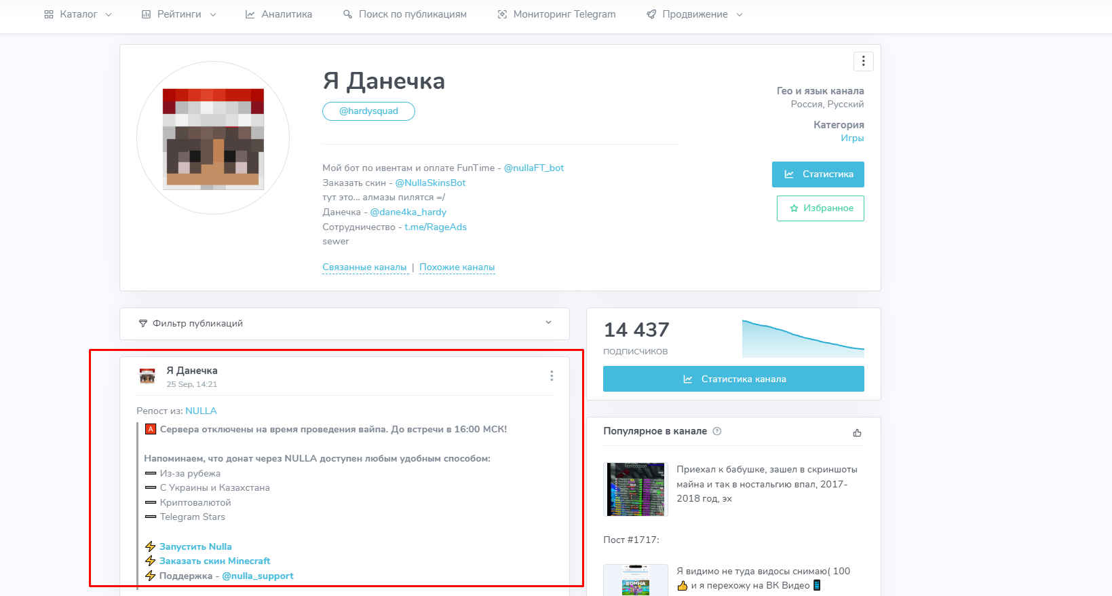The width and height of the screenshot is (1112, 596).
Task: Click the channel's large Minecraft avatar
Action: (213, 138)
